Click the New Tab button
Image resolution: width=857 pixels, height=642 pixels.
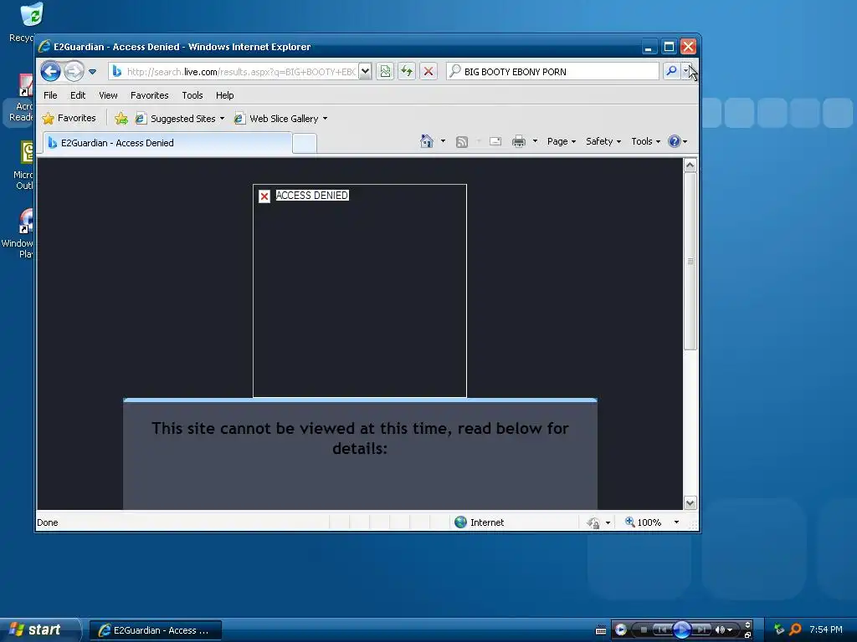(x=305, y=144)
